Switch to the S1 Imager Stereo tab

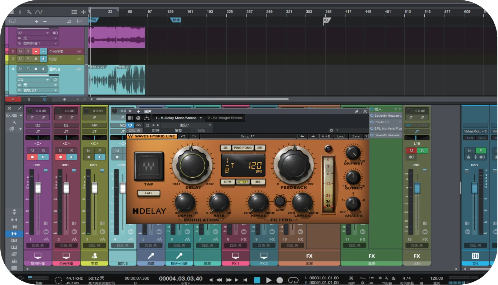pyautogui.click(x=225, y=118)
